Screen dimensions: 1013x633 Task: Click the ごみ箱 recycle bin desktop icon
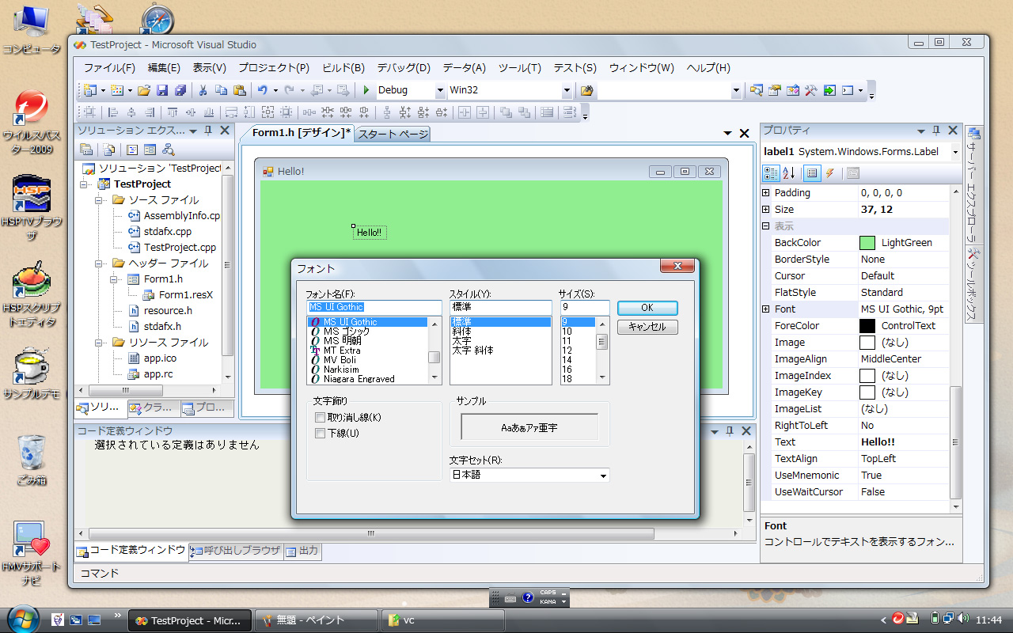[x=32, y=459]
